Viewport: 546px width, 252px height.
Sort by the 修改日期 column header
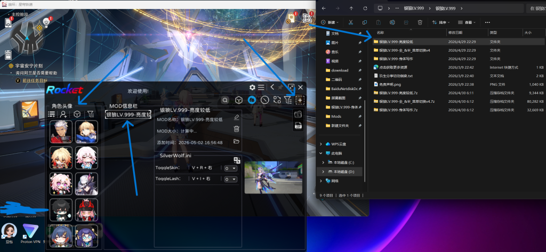point(455,32)
